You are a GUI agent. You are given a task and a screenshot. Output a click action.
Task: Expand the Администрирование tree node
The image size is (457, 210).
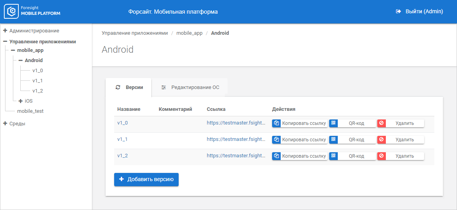(x=5, y=30)
